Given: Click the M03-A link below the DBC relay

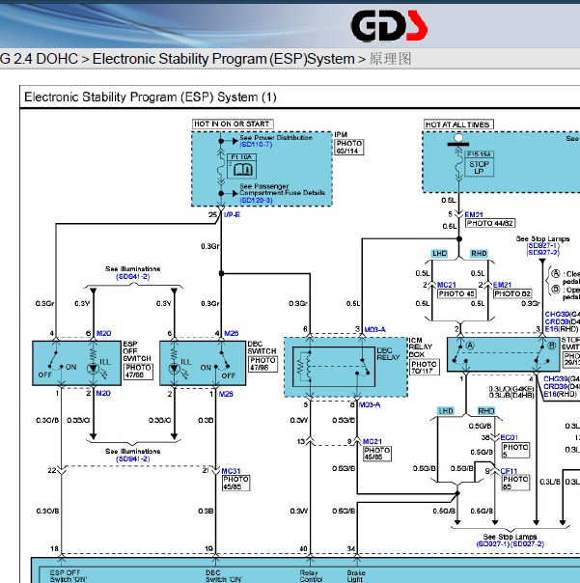Looking at the screenshot, I should point(370,404).
